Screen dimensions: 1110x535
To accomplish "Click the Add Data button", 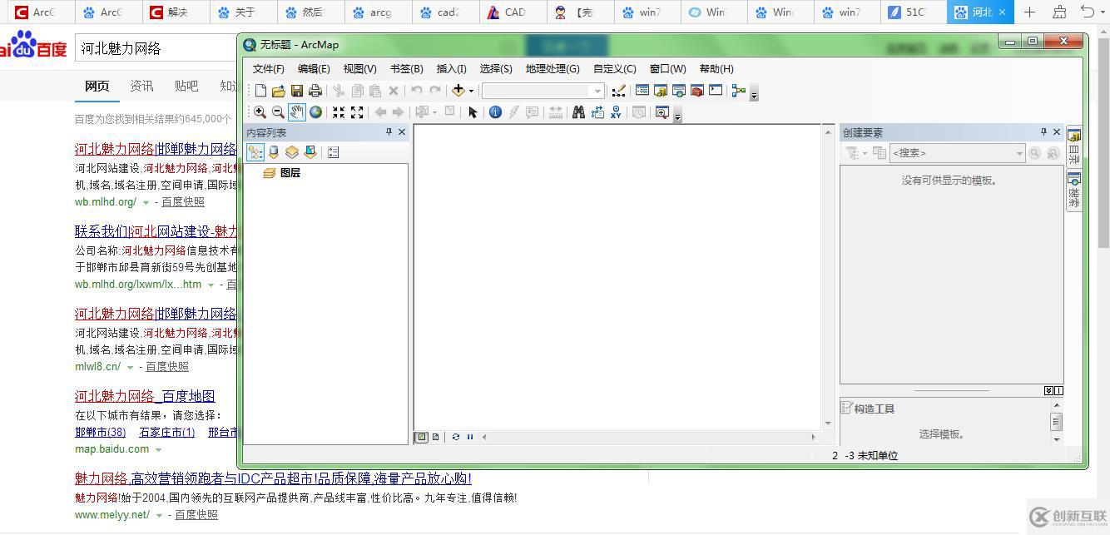I will tap(458, 91).
